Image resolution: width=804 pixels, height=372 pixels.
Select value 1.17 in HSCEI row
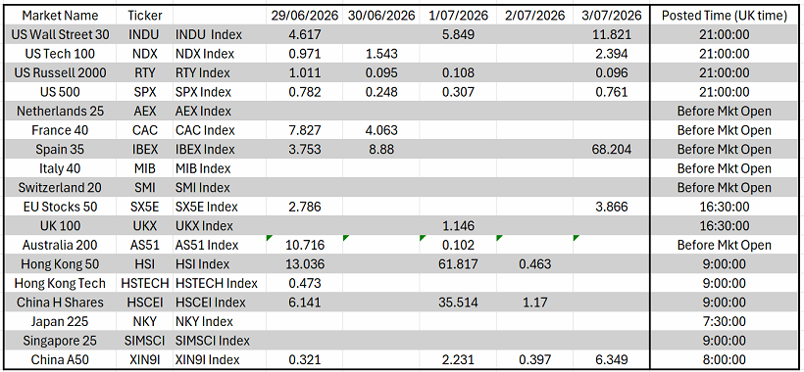coord(534,302)
